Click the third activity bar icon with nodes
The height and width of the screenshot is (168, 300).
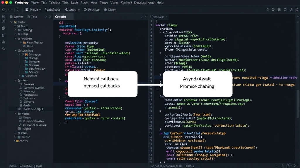4,28
